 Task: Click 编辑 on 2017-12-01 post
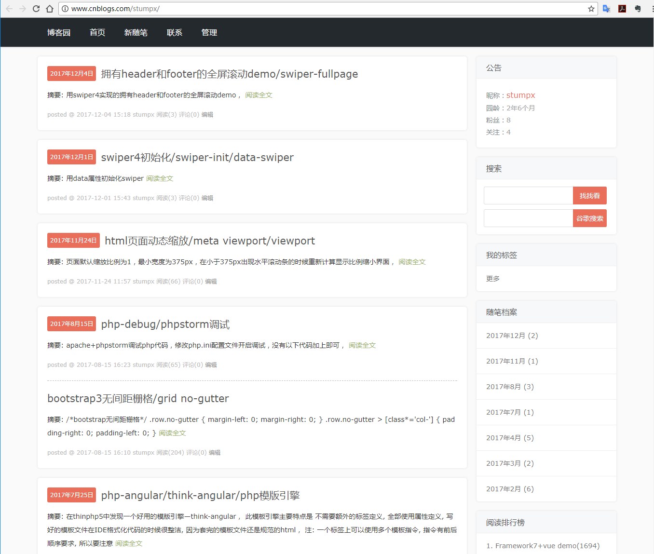[207, 198]
